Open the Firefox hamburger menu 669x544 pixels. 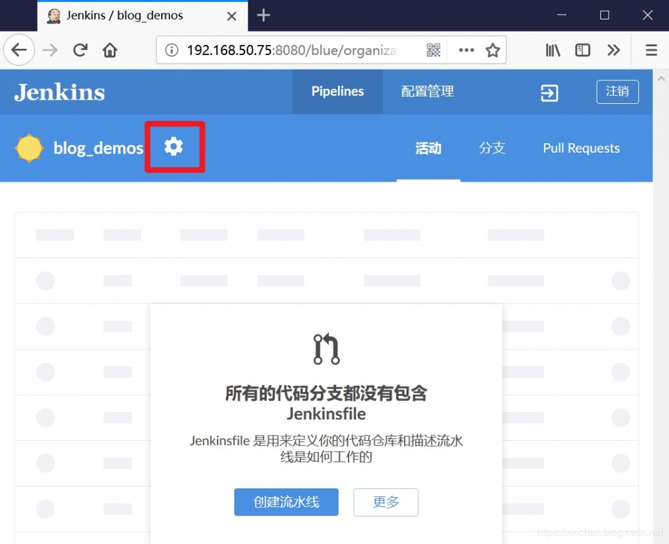click(x=650, y=50)
